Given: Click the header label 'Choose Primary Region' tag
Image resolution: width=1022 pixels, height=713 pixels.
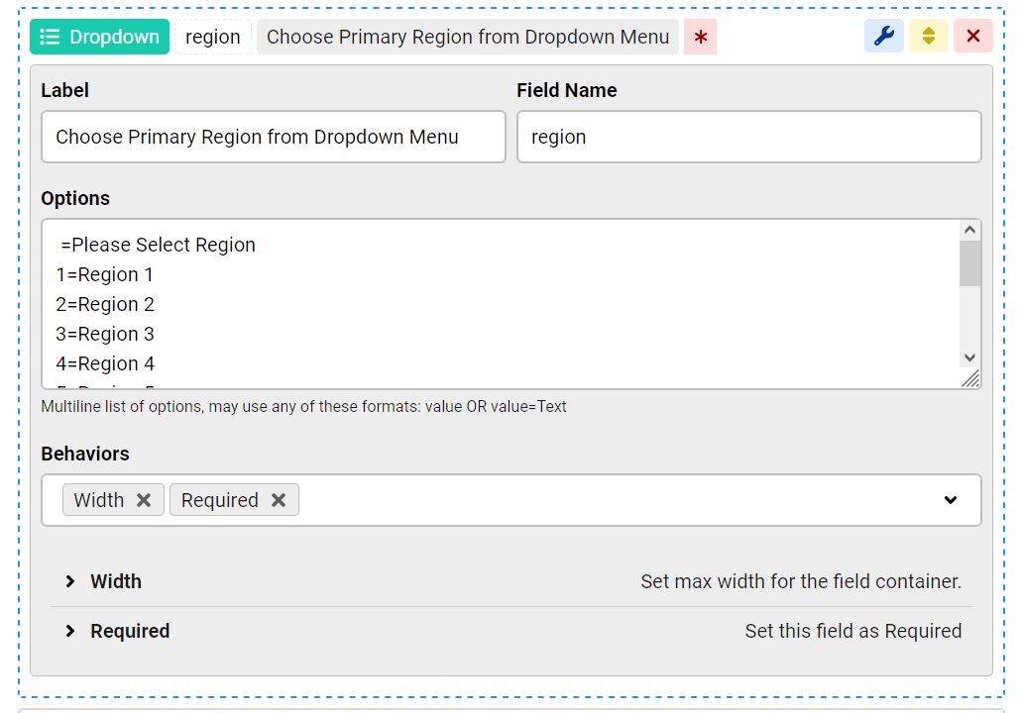Looking at the screenshot, I should click(468, 37).
